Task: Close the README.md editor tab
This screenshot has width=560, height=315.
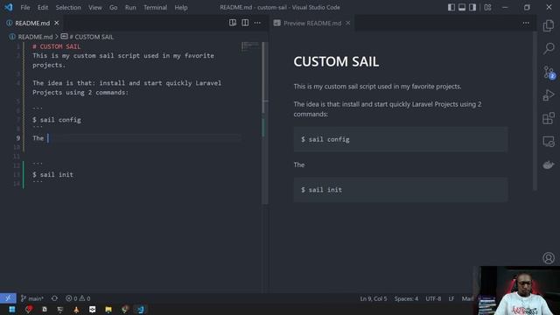Action: point(56,23)
